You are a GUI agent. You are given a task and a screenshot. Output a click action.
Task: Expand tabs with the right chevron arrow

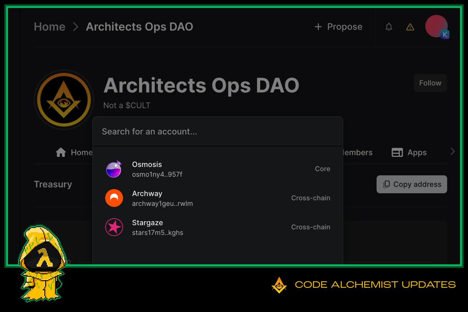pos(452,151)
